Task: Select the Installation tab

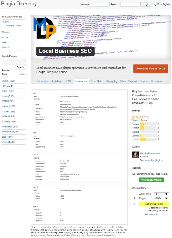Action: click(58, 81)
